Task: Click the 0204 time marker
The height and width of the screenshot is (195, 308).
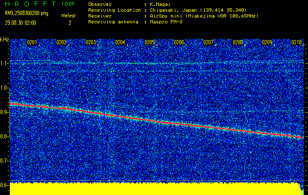Action: [120, 42]
